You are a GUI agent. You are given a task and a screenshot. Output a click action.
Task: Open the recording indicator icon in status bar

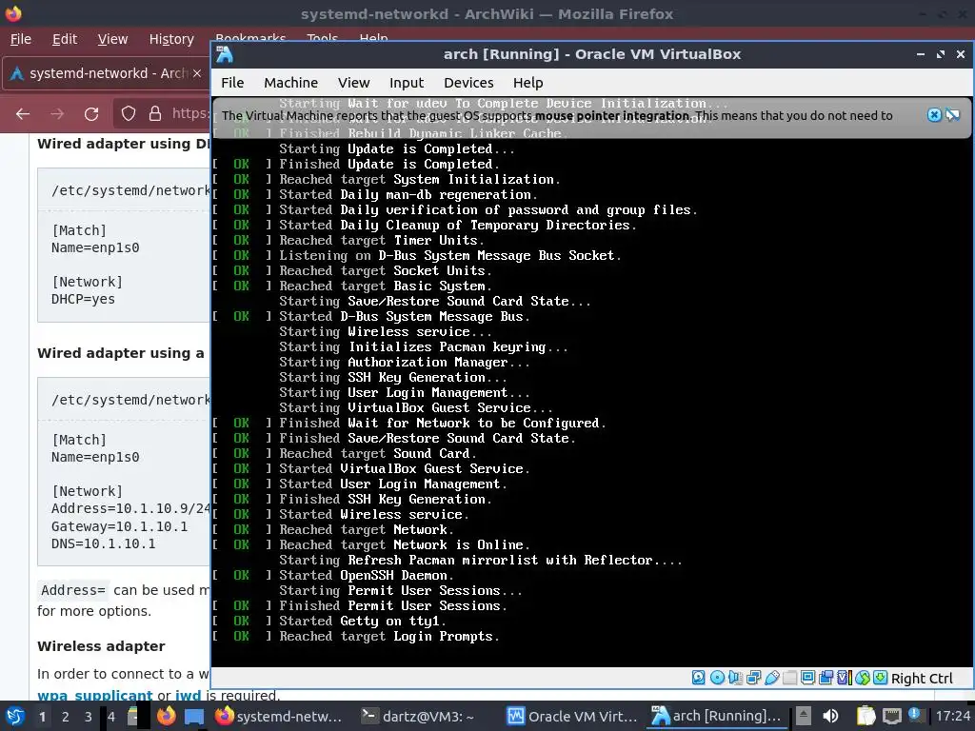coord(826,678)
